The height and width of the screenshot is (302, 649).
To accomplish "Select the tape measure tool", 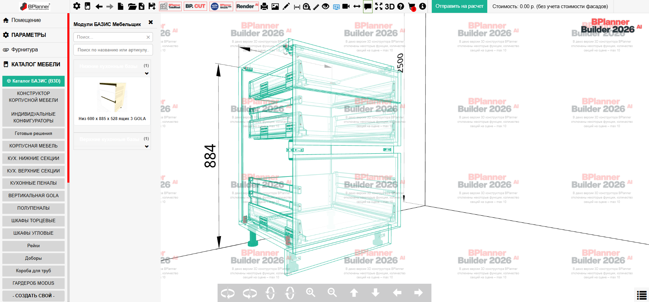I will (x=307, y=6).
